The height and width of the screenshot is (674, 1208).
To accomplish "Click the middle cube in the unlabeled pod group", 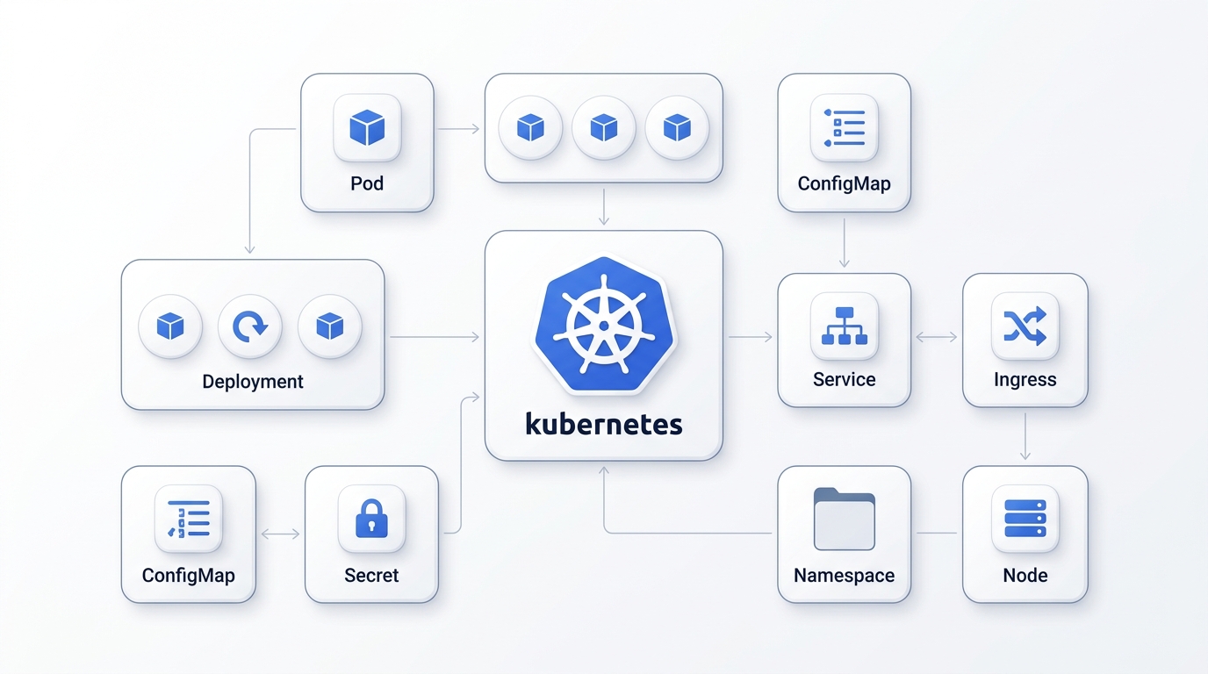I will 604,128.
